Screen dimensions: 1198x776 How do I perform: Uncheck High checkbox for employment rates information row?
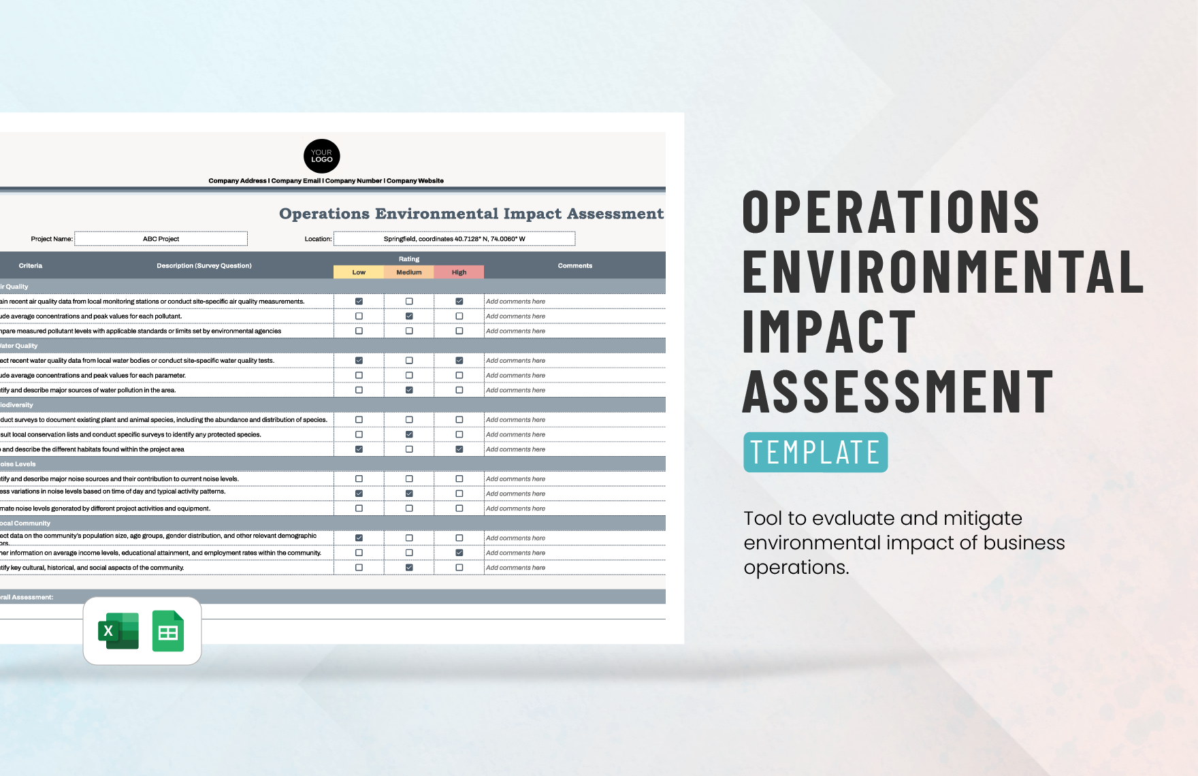[459, 552]
